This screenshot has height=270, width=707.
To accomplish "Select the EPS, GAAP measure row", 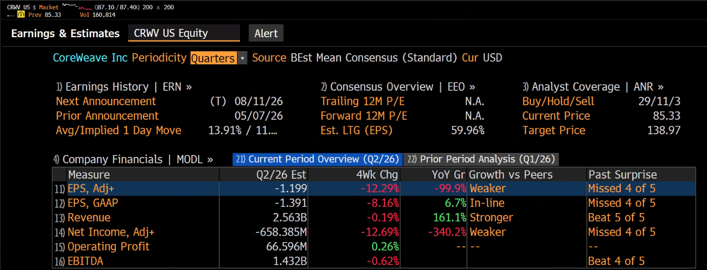I will point(374,203).
